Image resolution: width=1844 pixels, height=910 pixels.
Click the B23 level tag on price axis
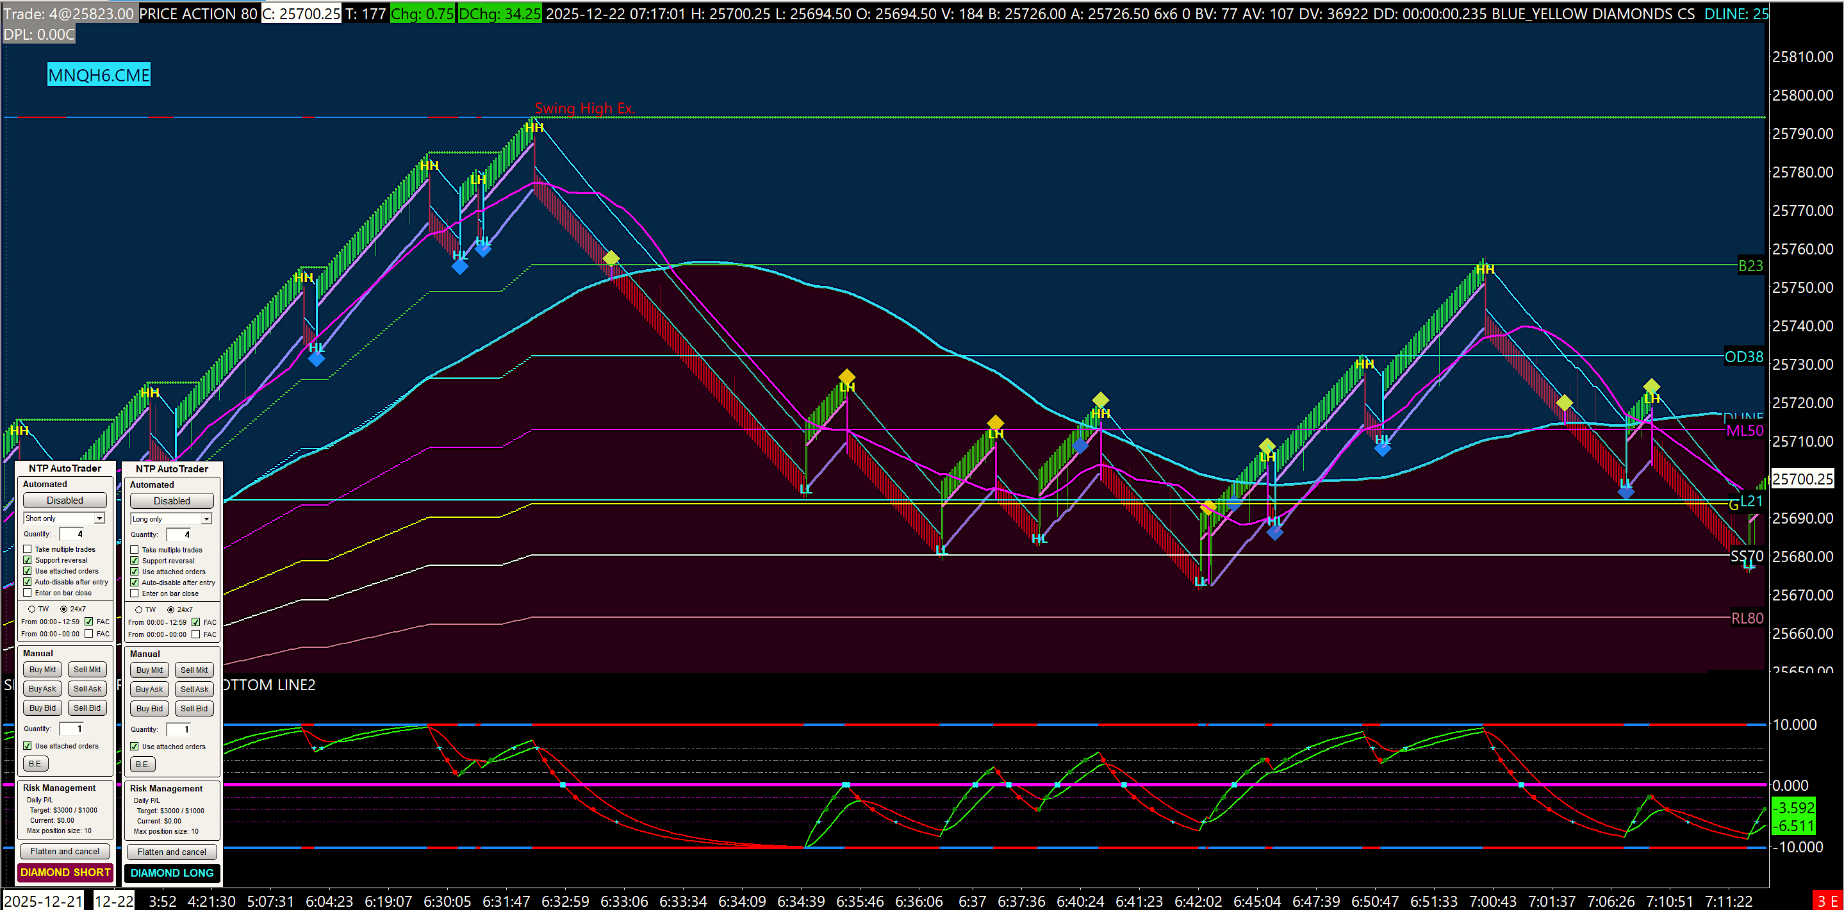pos(1750,265)
